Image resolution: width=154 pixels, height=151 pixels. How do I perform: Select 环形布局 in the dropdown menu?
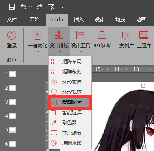point(70,82)
